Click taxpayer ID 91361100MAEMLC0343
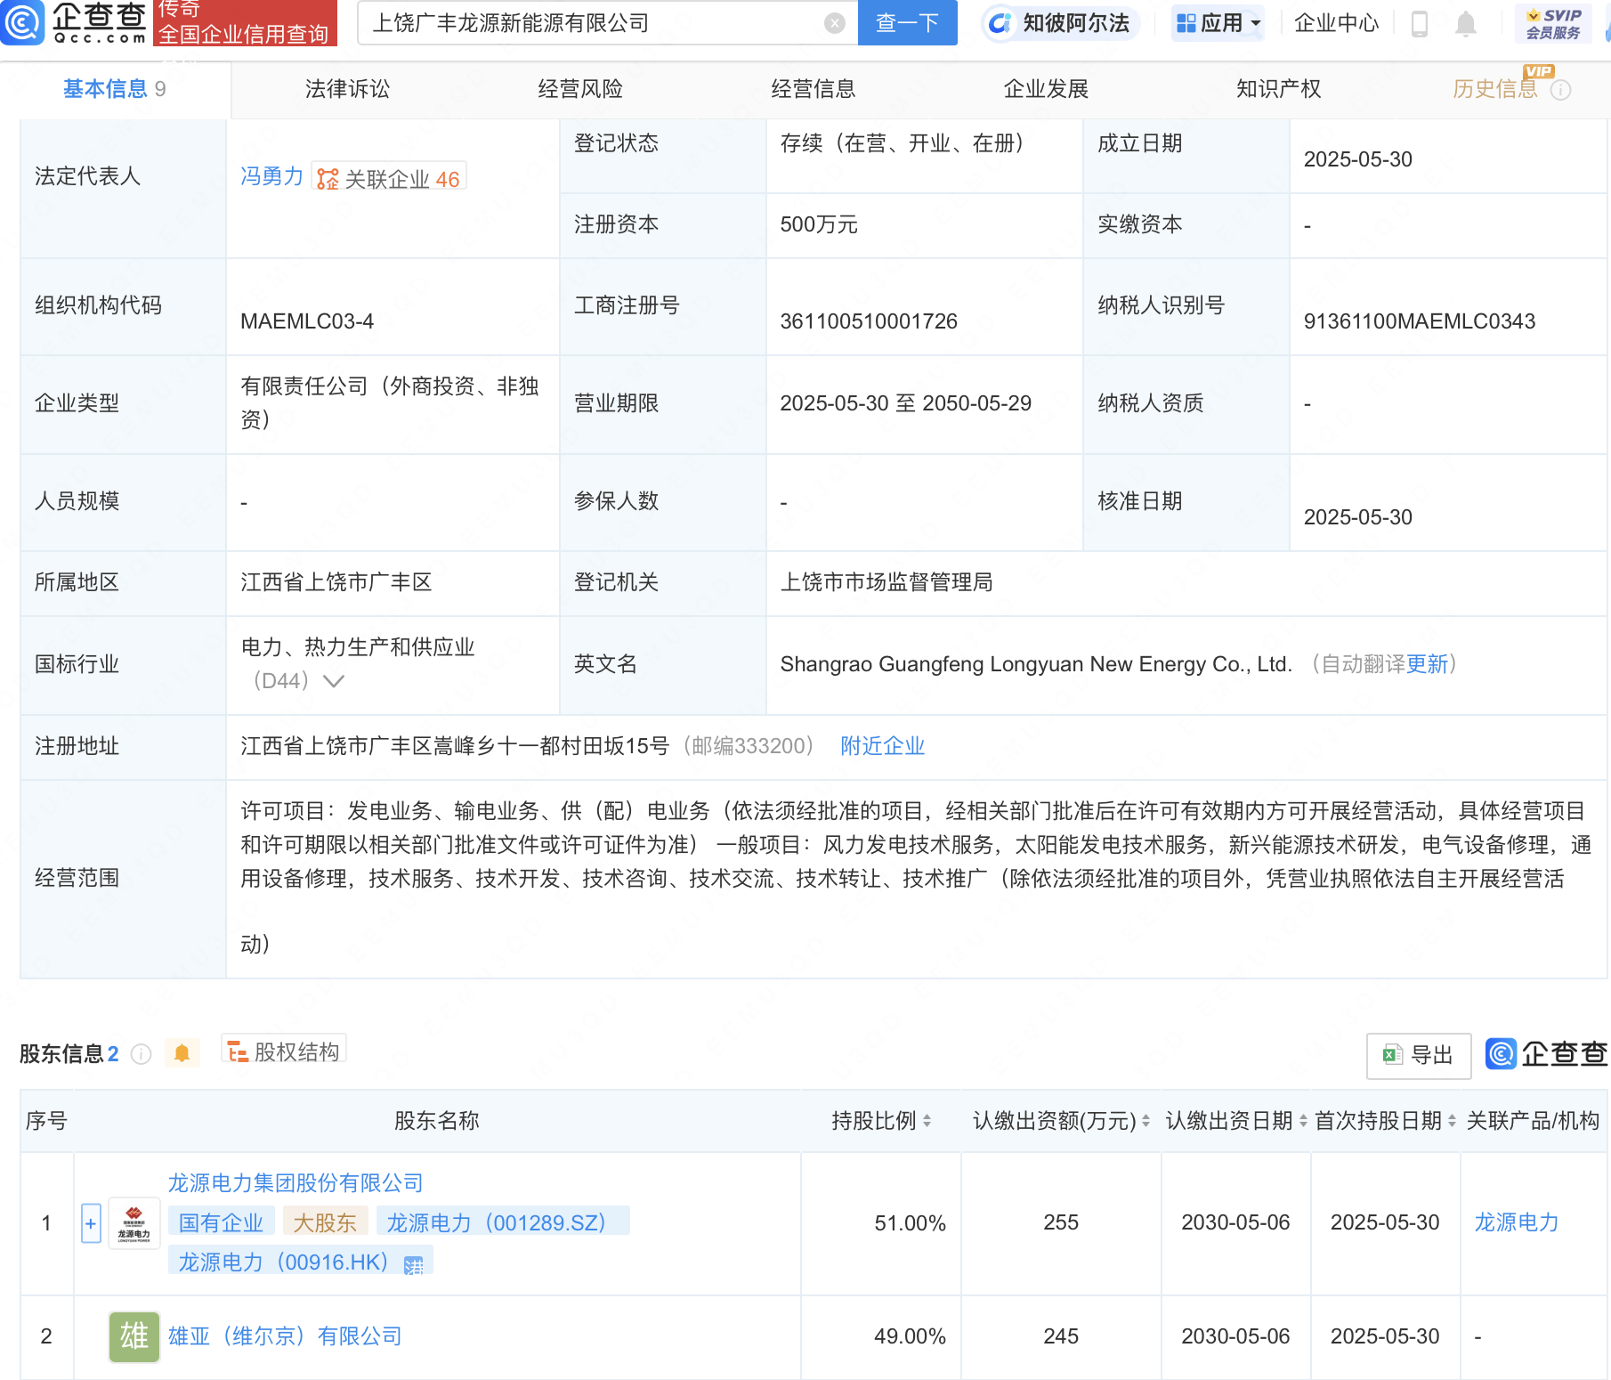 [x=1420, y=321]
